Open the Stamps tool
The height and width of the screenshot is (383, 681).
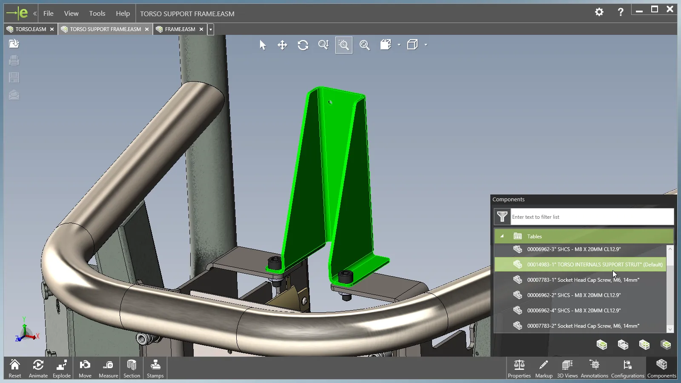coord(155,369)
